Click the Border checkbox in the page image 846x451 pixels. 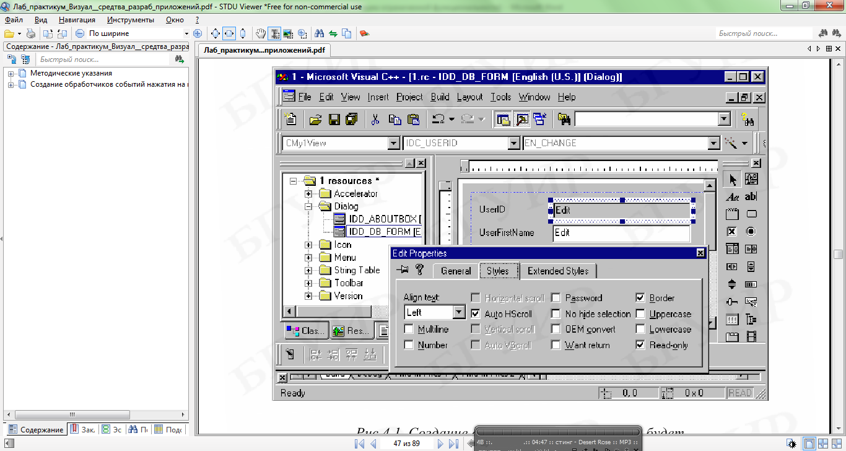(x=640, y=298)
